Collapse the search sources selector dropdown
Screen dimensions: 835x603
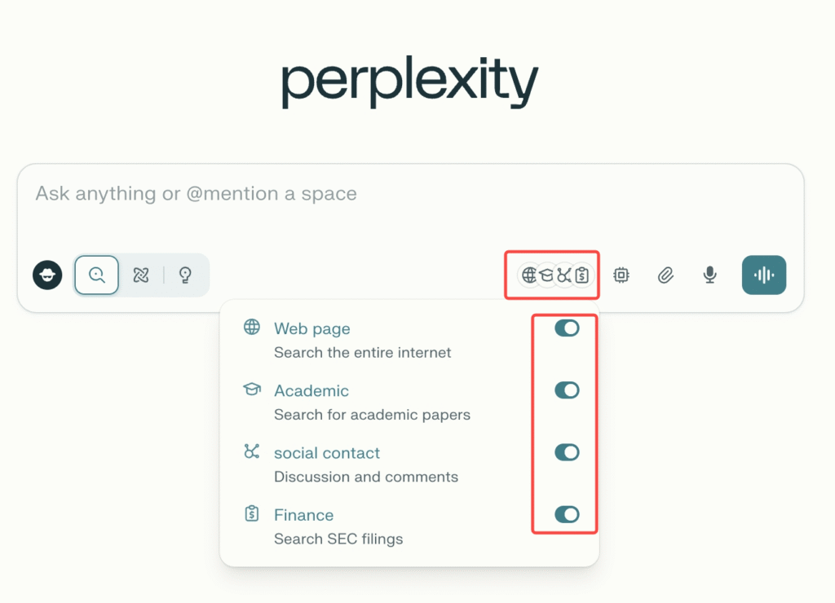554,275
